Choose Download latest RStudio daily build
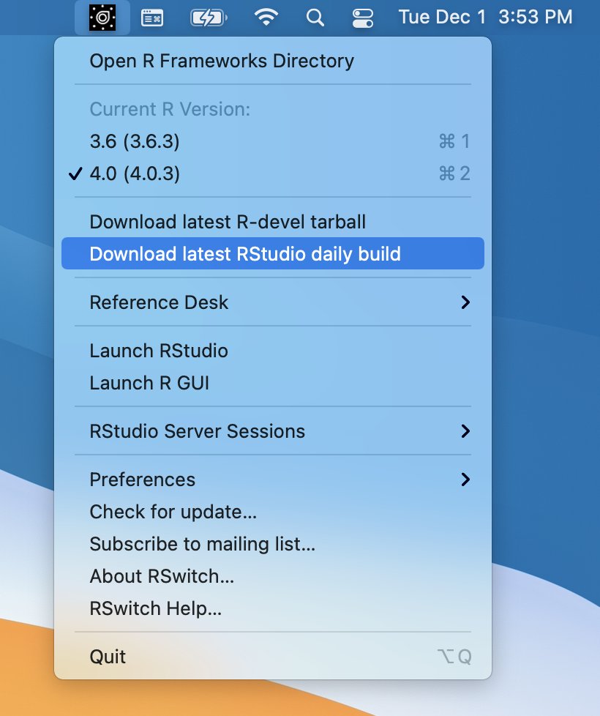 coord(273,253)
